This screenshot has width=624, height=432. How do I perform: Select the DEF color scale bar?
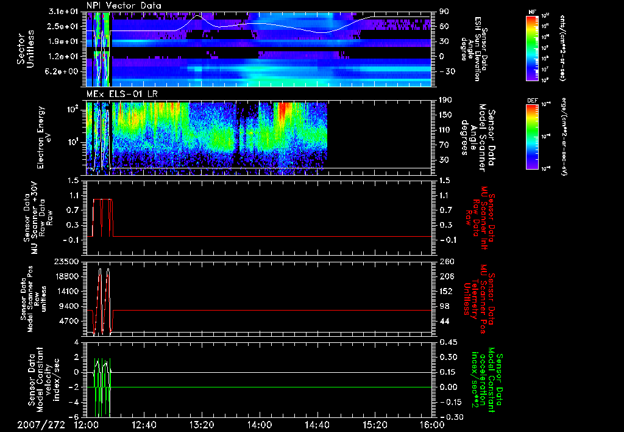[533, 137]
